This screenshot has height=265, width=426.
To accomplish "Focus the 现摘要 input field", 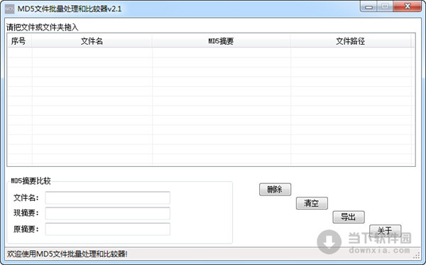I will pos(108,213).
